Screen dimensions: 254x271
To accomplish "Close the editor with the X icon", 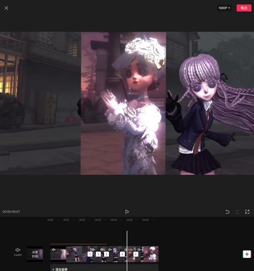I will point(6,8).
